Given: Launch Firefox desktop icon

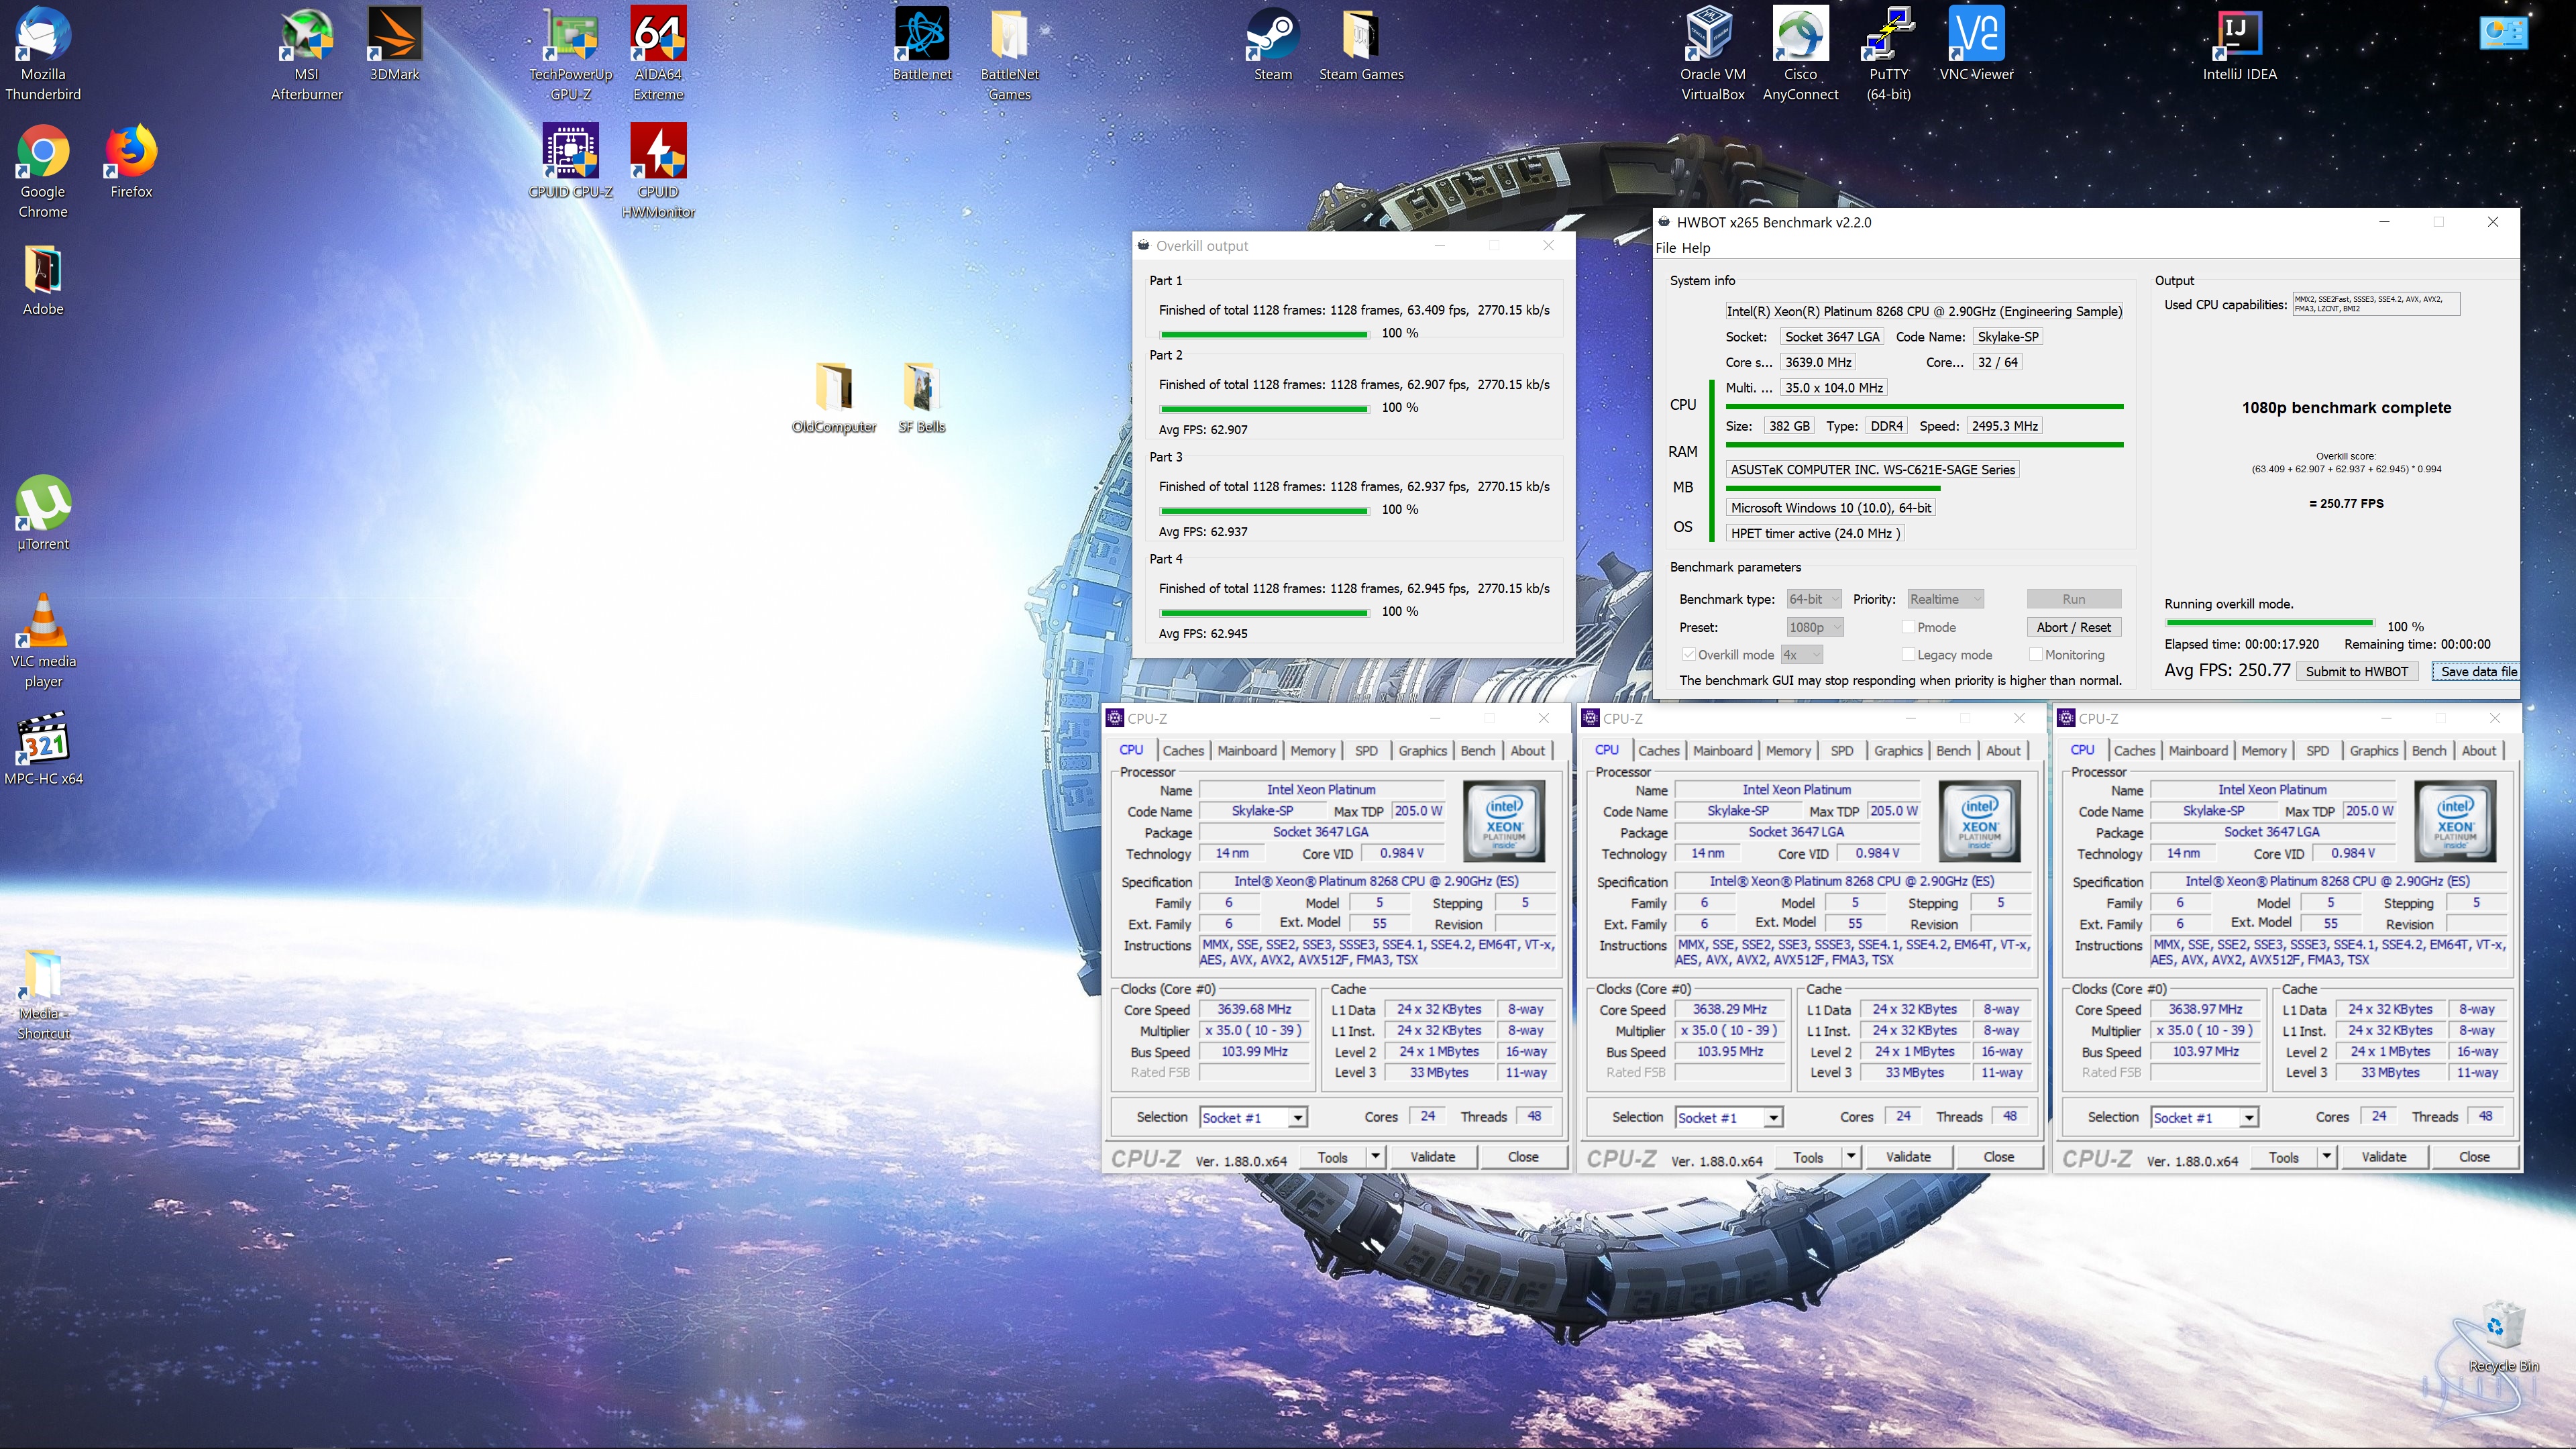Looking at the screenshot, I should pos(131,161).
